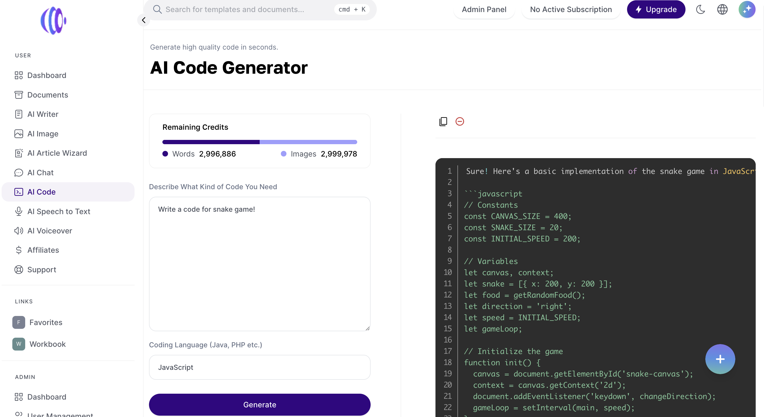This screenshot has width=764, height=417.
Task: Click the textarea resize handle
Action: (x=367, y=328)
